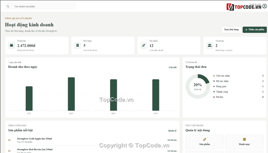
Task: Open the Sản phẩm quick access tile
Action: tap(205, 142)
